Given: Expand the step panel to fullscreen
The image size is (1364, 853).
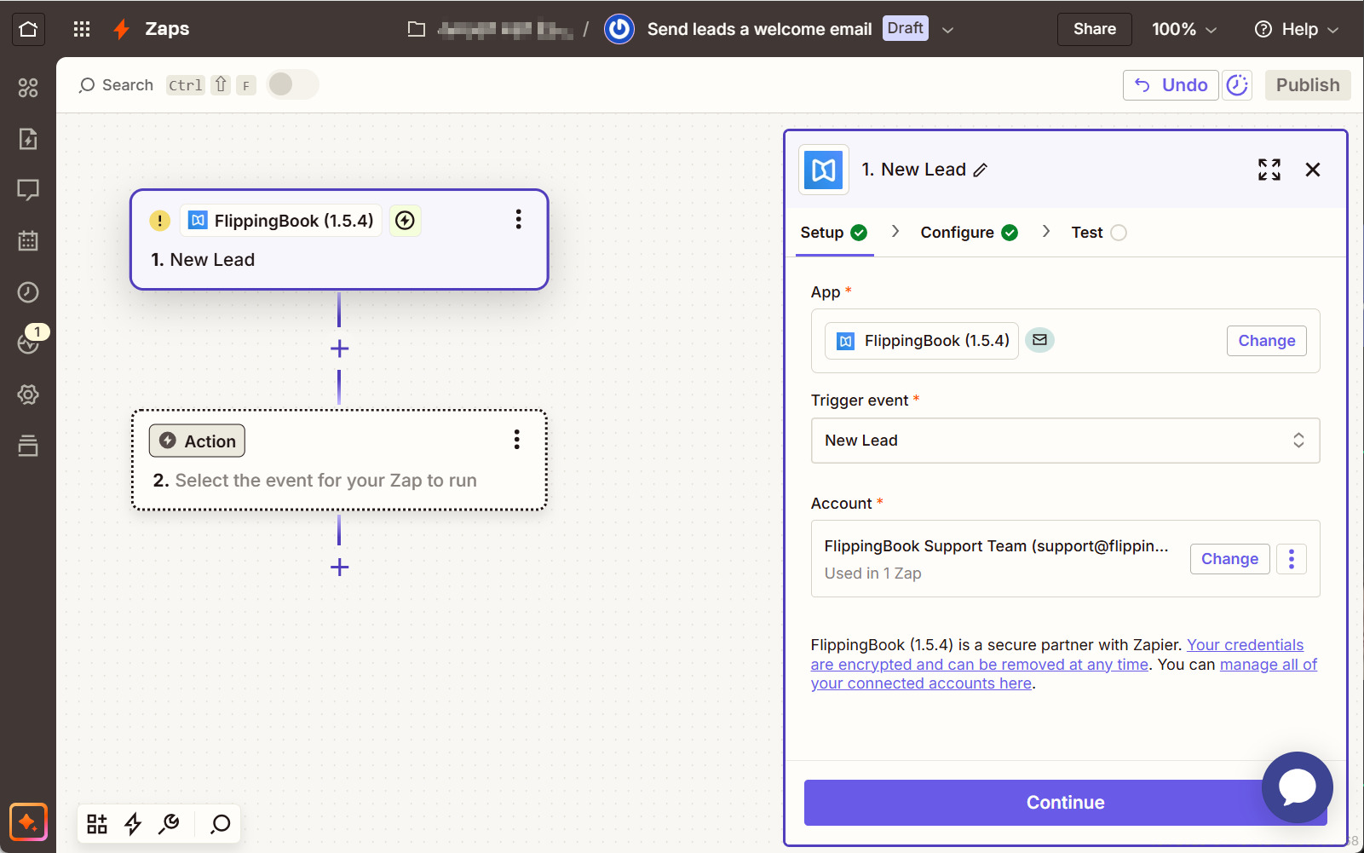Looking at the screenshot, I should (1269, 170).
